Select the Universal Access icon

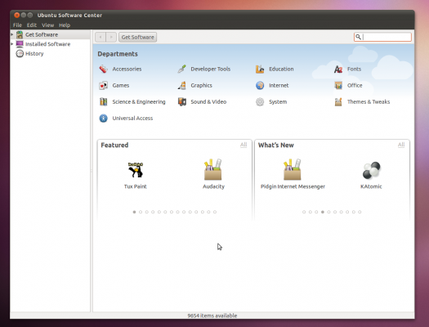[x=103, y=119]
